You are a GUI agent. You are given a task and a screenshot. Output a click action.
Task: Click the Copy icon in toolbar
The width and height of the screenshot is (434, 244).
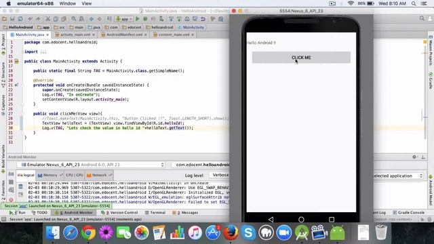pos(56,19)
